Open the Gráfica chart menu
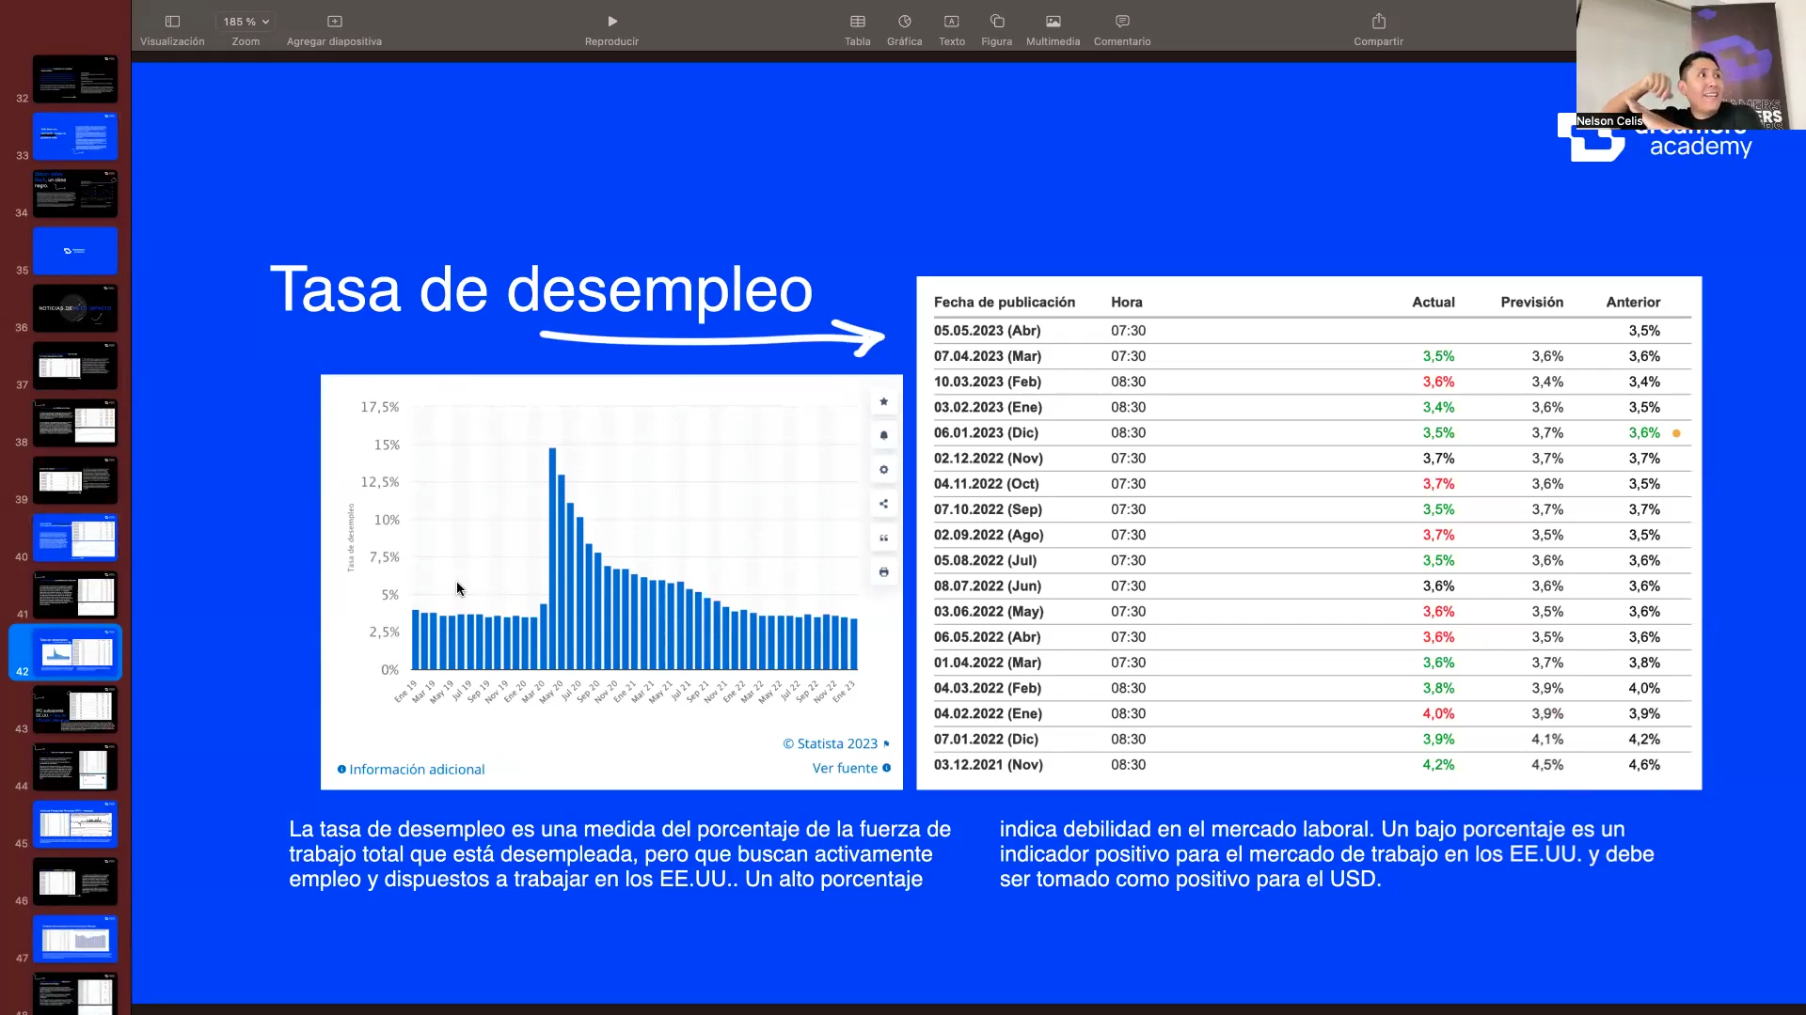 [x=904, y=22]
